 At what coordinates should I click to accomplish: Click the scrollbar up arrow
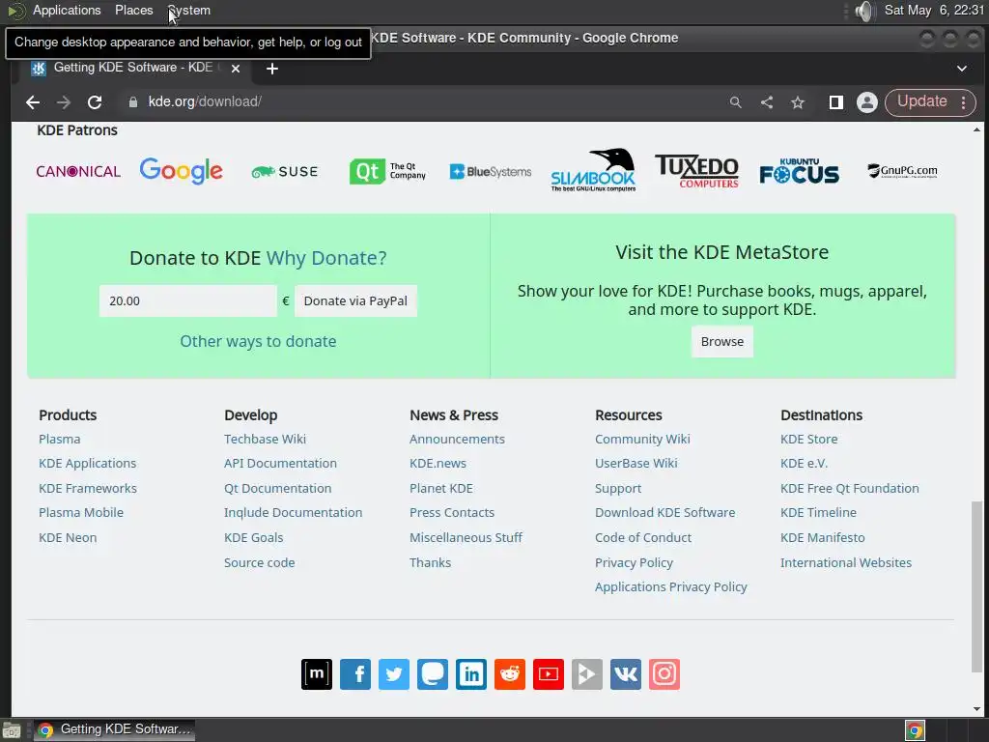pos(976,130)
